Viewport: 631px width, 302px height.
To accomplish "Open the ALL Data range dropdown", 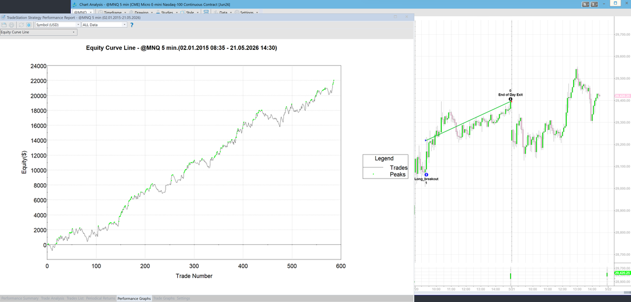I will 104,25.
